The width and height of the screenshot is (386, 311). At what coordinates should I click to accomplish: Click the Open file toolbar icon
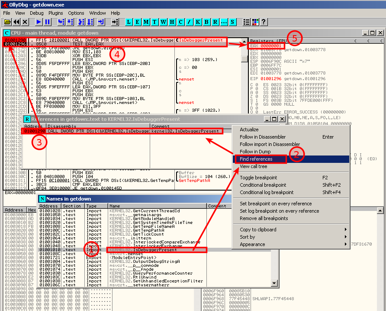pos(7,22)
